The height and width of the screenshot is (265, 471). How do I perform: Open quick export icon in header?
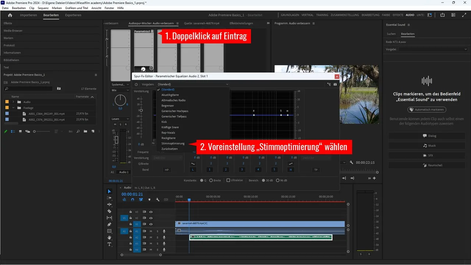coord(442,15)
